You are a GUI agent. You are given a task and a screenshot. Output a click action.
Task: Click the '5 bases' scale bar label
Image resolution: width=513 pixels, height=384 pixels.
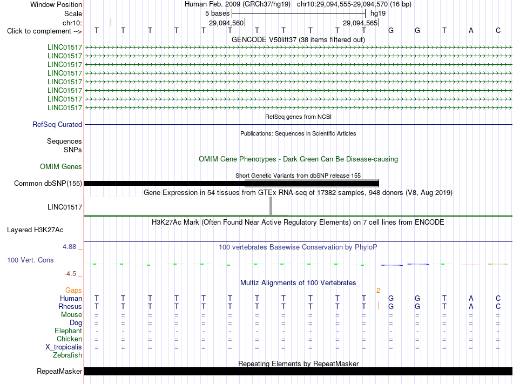click(217, 14)
